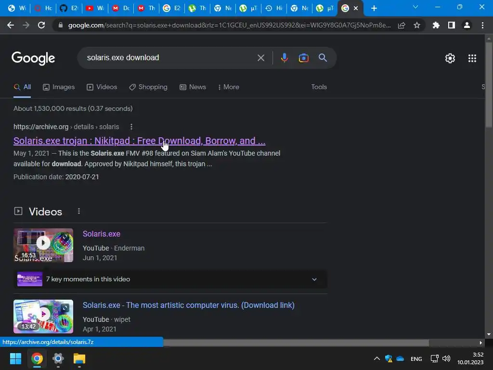The image size is (493, 370).
Task: Open the tab search chevron
Action: 415,7
